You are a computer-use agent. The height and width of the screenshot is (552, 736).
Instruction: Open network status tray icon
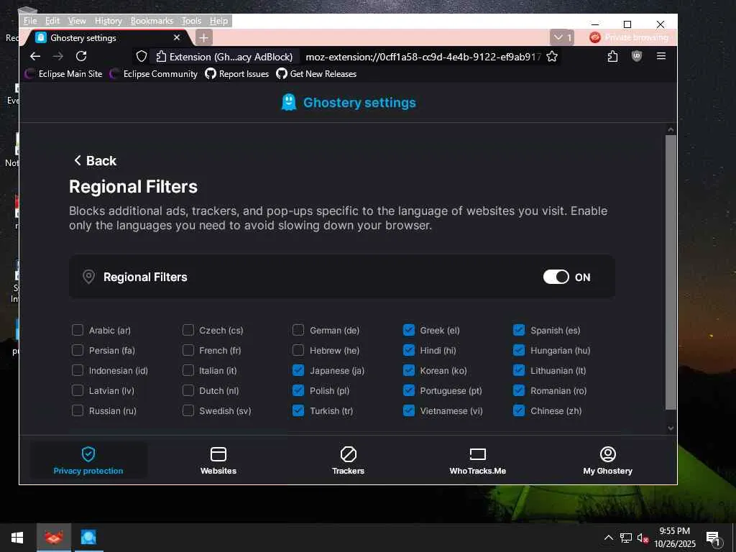coord(625,538)
